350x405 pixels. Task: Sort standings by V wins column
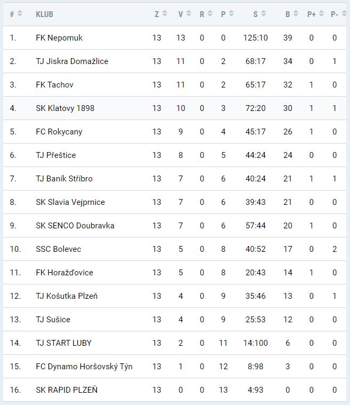(x=189, y=14)
